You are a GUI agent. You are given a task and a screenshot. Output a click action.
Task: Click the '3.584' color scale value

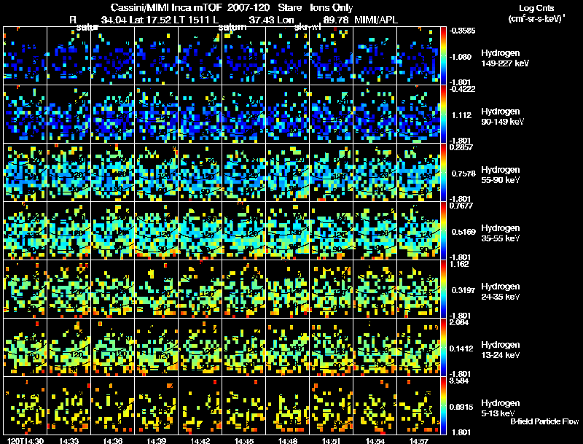459,381
